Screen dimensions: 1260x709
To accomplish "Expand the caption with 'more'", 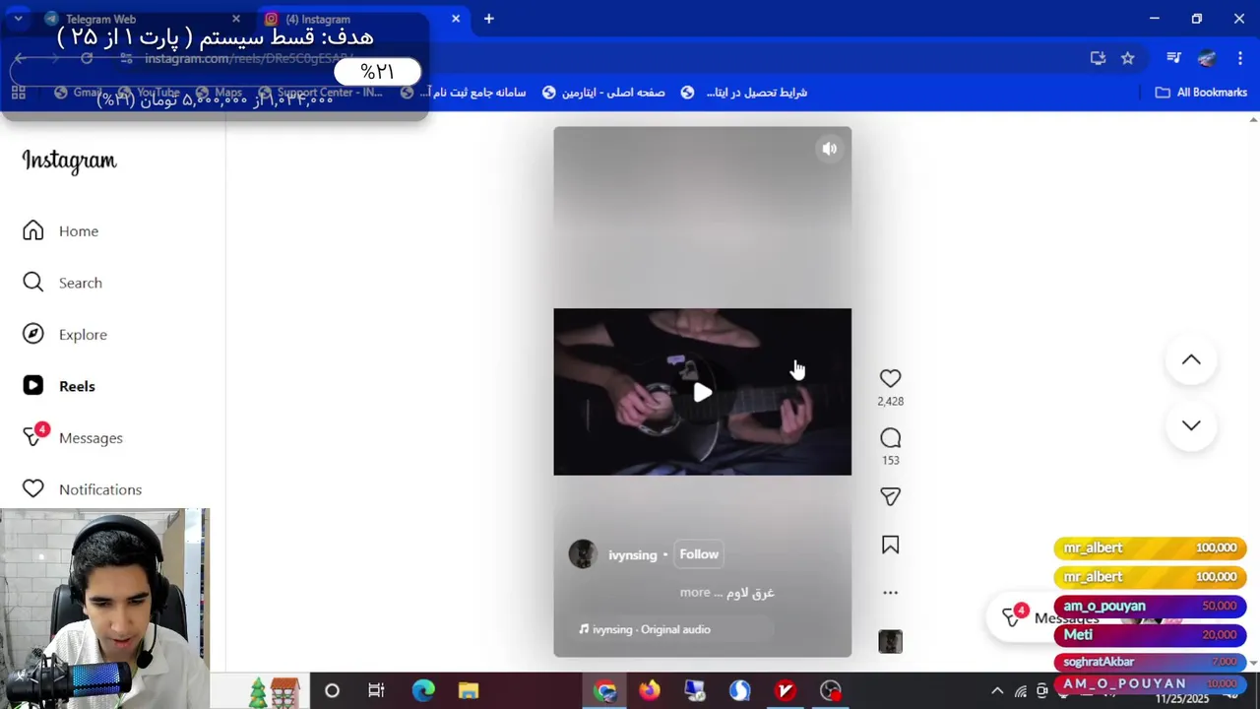I will (x=695, y=592).
